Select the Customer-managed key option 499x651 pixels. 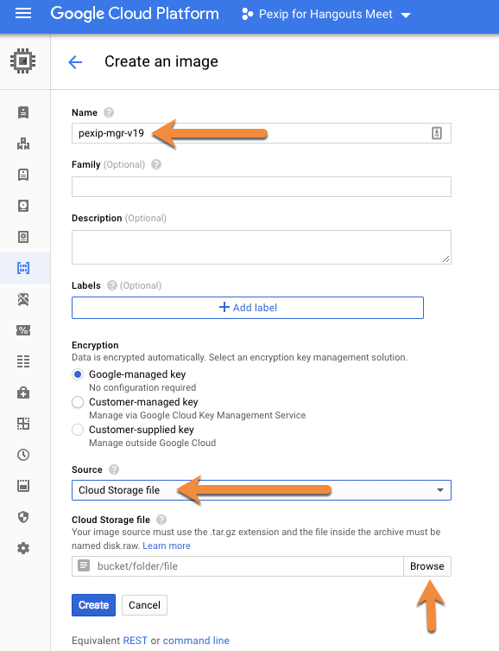coord(78,402)
